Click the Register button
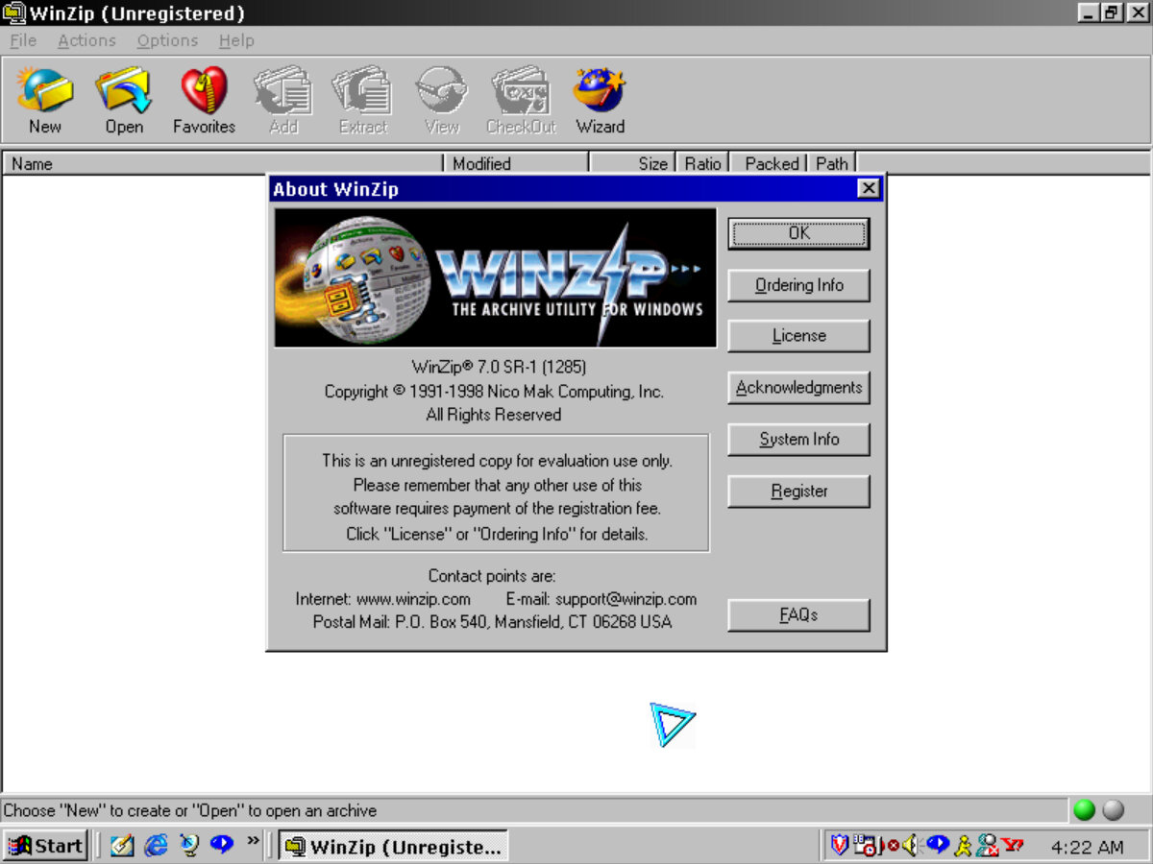Screen dimensions: 1153x864 coord(798,492)
